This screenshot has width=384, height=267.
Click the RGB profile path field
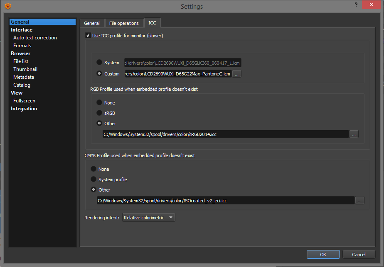coord(225,134)
